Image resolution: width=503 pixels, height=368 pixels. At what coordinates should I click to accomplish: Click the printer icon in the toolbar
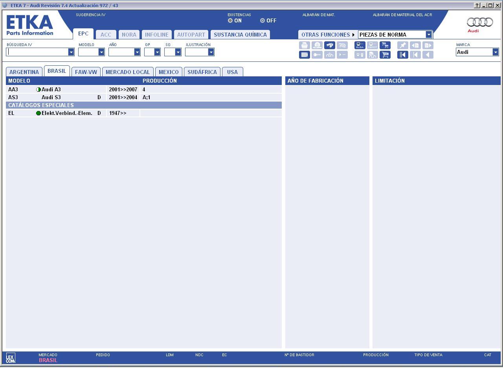click(305, 46)
